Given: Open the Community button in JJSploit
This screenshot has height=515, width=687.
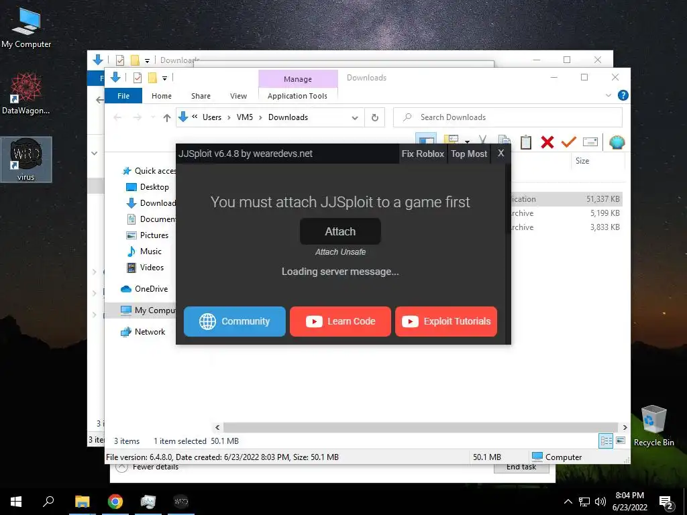Looking at the screenshot, I should pos(234,321).
